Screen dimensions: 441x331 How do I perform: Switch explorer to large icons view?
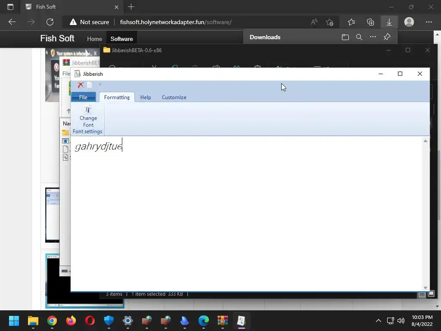pos(431,294)
